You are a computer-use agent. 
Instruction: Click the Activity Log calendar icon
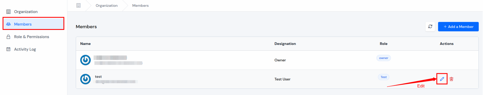click(x=8, y=49)
